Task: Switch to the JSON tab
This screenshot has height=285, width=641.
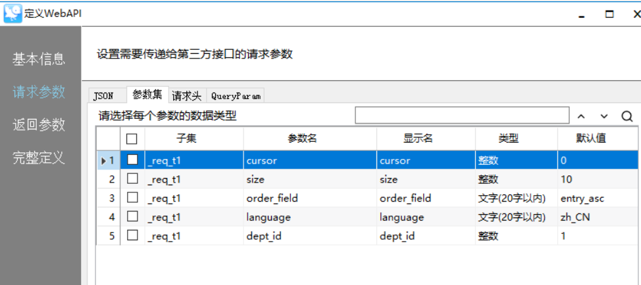Action: coord(103,96)
